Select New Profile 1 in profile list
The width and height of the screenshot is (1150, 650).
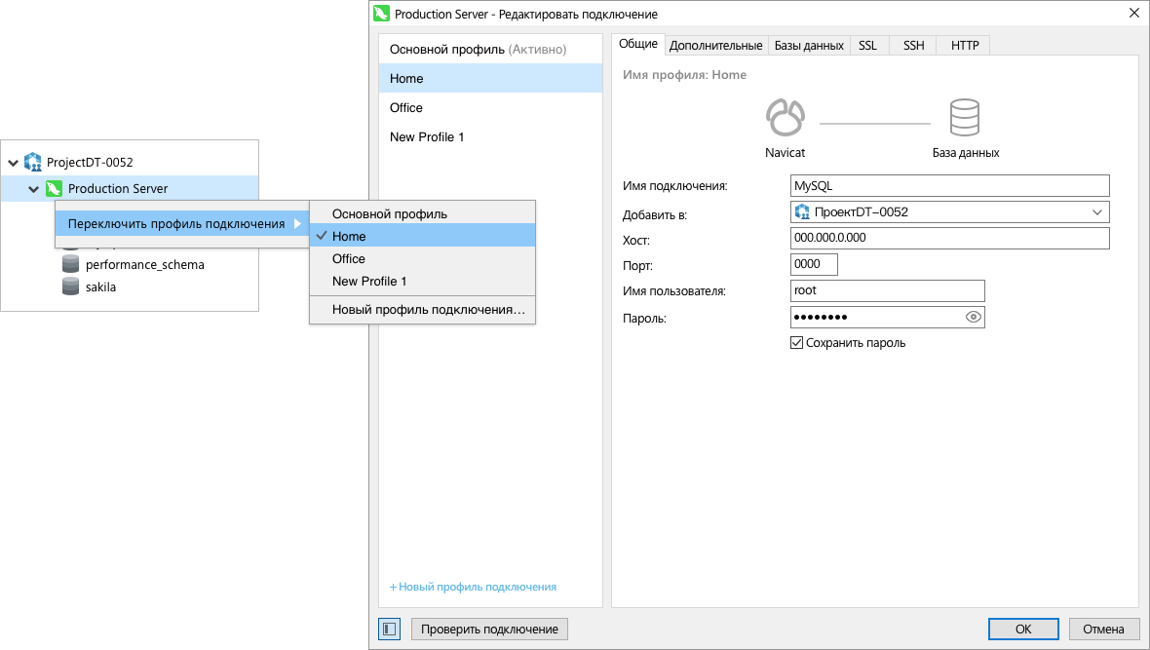pos(427,136)
